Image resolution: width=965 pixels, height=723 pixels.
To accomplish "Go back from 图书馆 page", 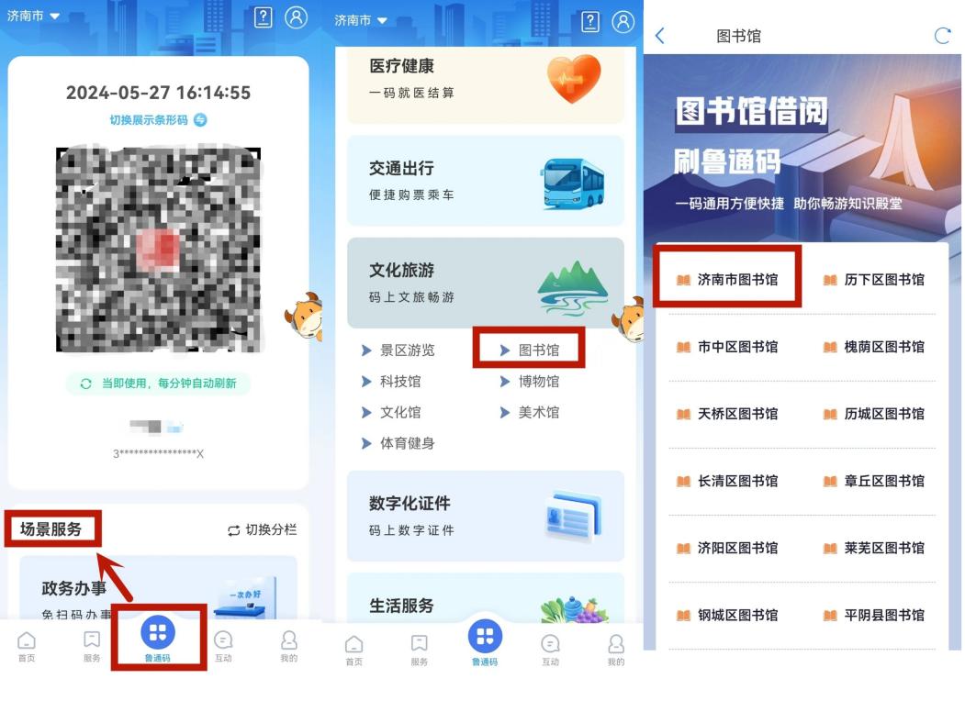I will coord(660,36).
